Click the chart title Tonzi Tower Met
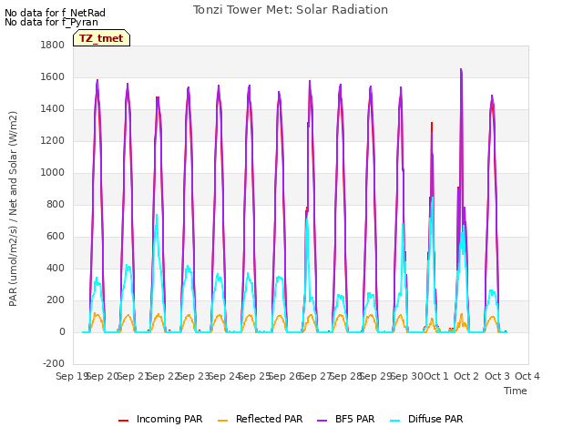Viewport: 583px width, 437px height. (291, 10)
